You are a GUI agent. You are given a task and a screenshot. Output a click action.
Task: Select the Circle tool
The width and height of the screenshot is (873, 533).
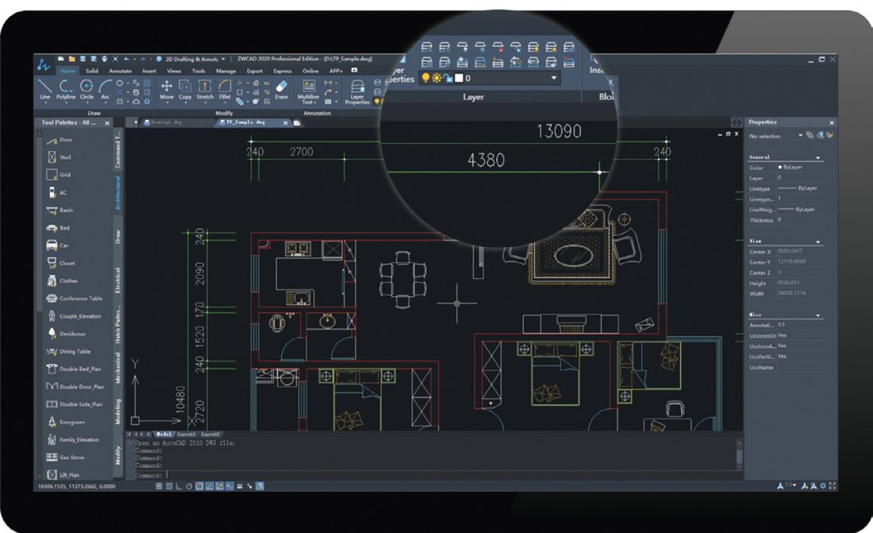pyautogui.click(x=87, y=89)
